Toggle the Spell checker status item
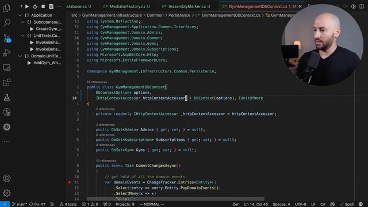This screenshot has width=368, height=207. tap(347, 204)
